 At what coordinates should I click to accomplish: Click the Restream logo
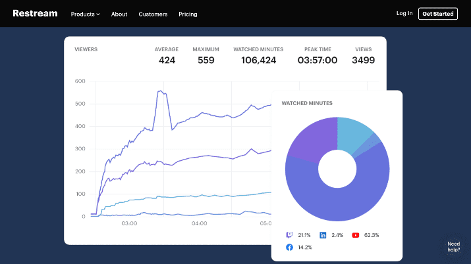coord(35,14)
